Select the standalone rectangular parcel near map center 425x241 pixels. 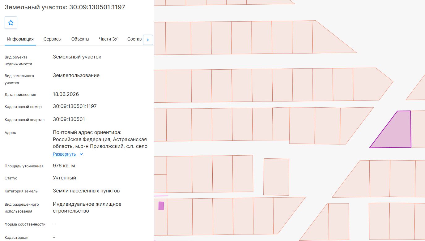pos(276,177)
